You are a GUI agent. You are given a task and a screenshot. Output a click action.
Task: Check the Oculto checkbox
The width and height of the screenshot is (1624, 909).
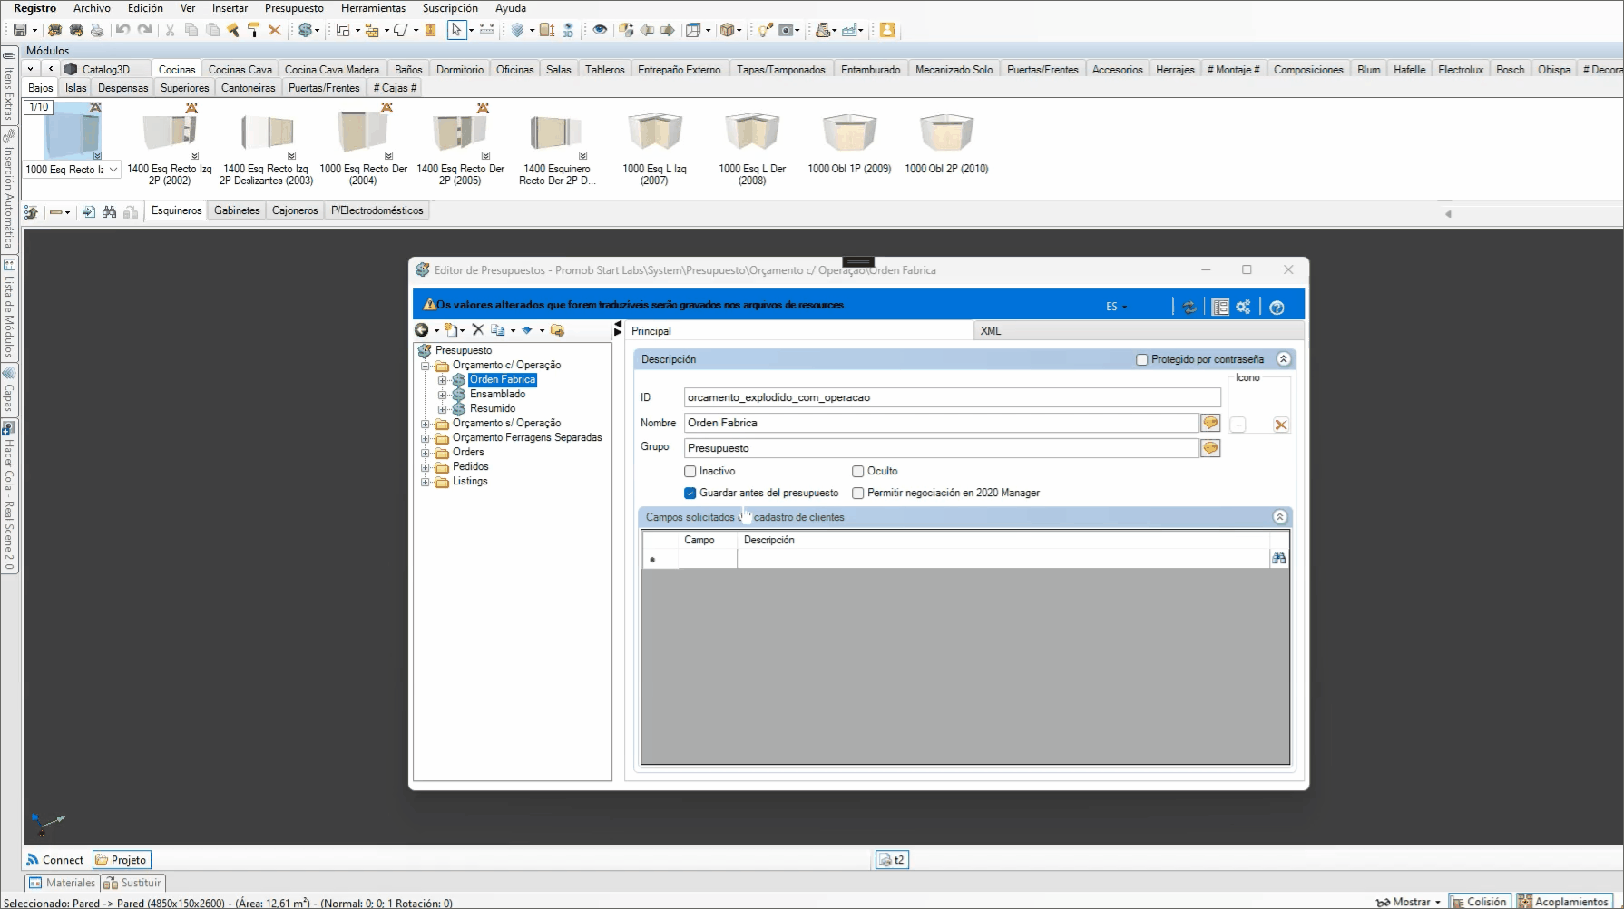pyautogui.click(x=857, y=471)
